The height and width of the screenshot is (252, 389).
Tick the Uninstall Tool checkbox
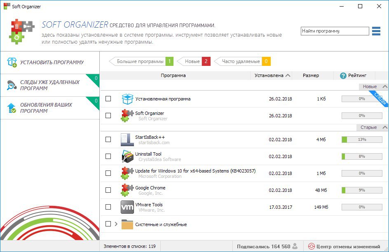point(108,156)
